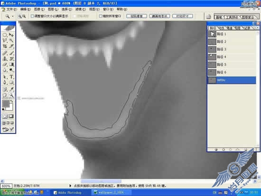Viewport: 261px width, 196px height.
Task: Switch to Quick Mask mode
Action: [11, 116]
